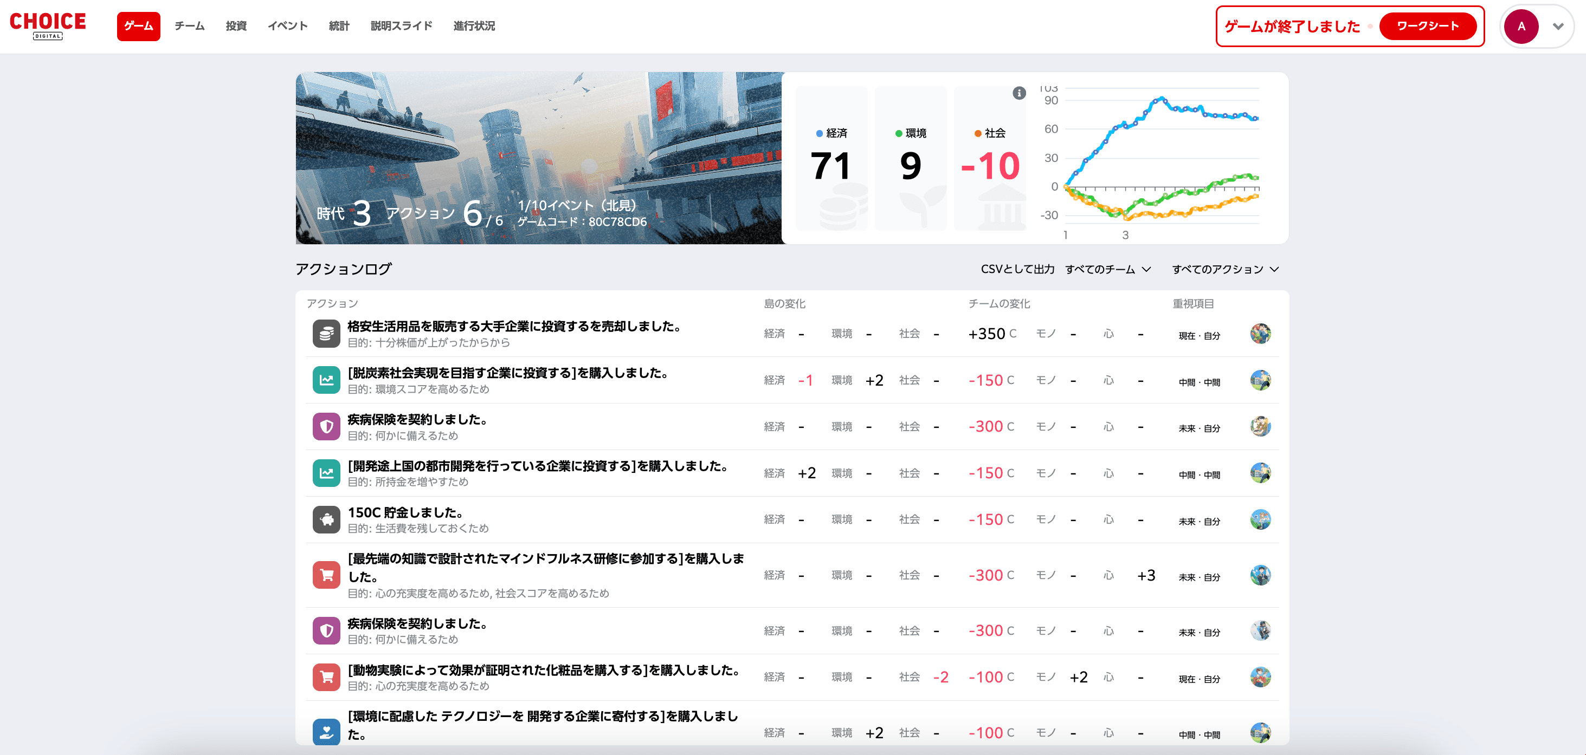Click the info icon near the 社会 score
1586x755 pixels.
click(x=1019, y=93)
